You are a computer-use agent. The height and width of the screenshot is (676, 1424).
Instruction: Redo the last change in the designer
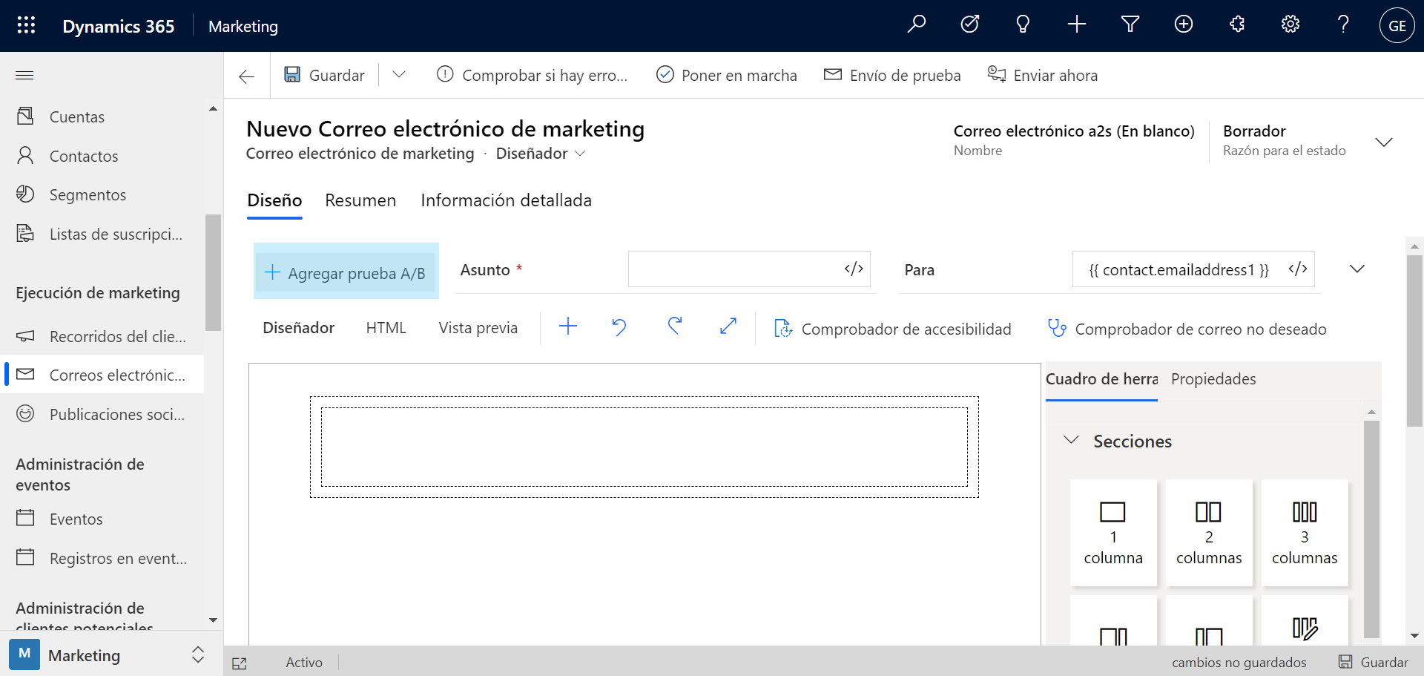[x=674, y=327]
